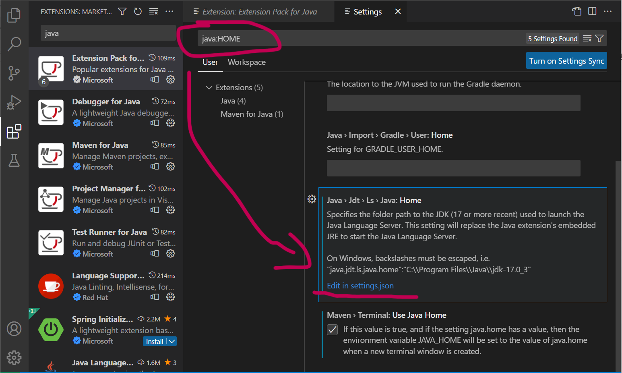Click the 5 Settings Found badge
Screen dimensions: 622x373
(552, 38)
